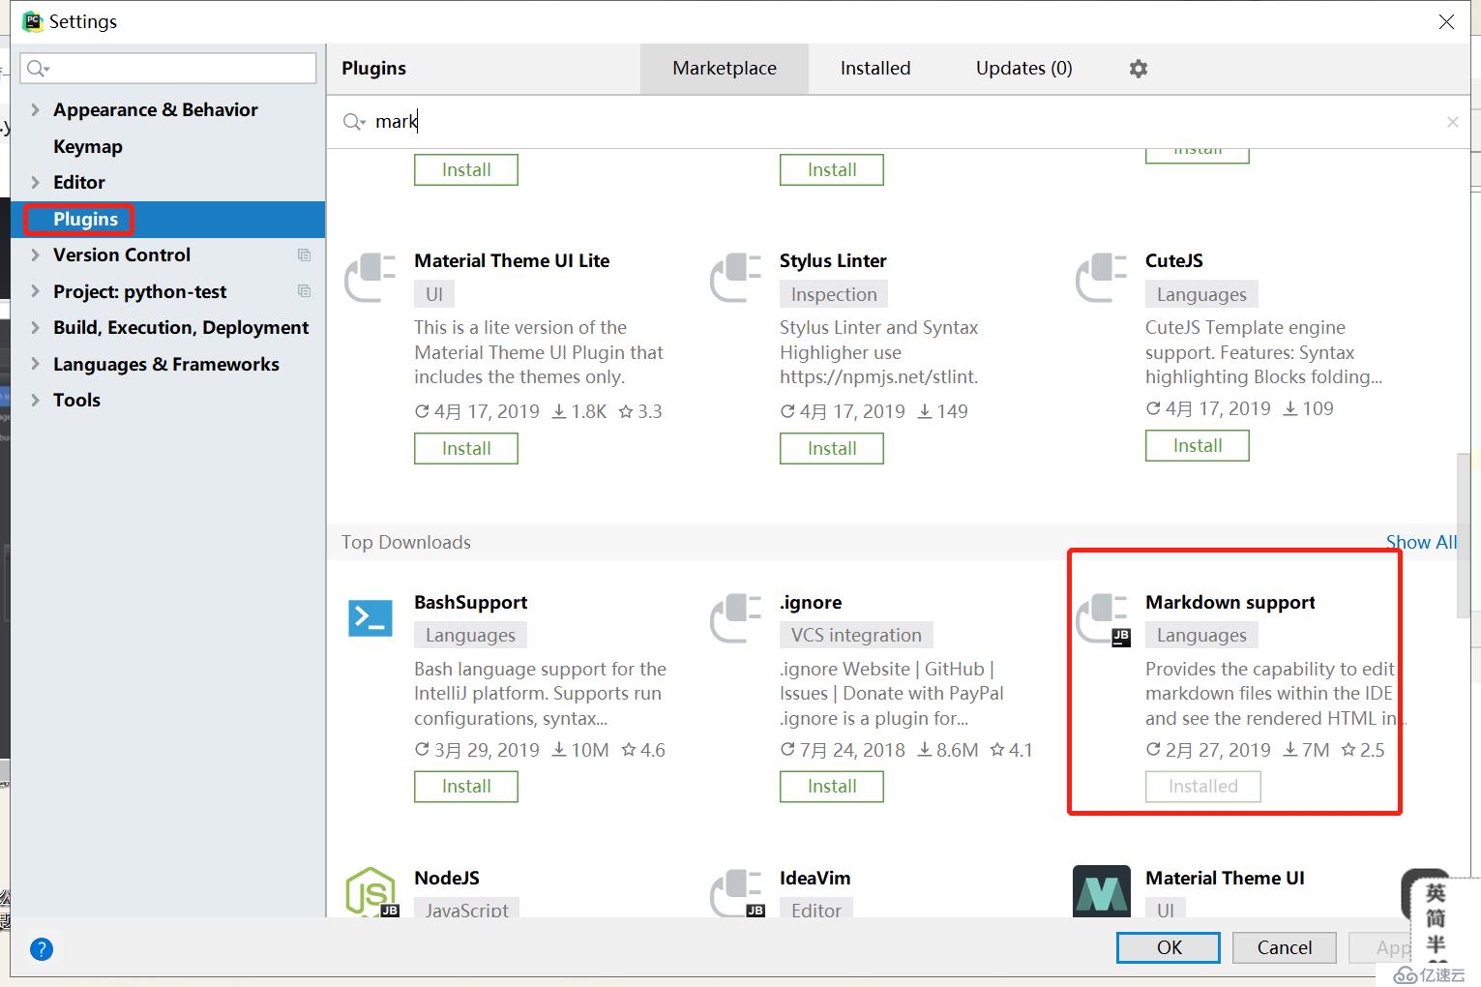Click the .ignore plugin icon

point(736,618)
